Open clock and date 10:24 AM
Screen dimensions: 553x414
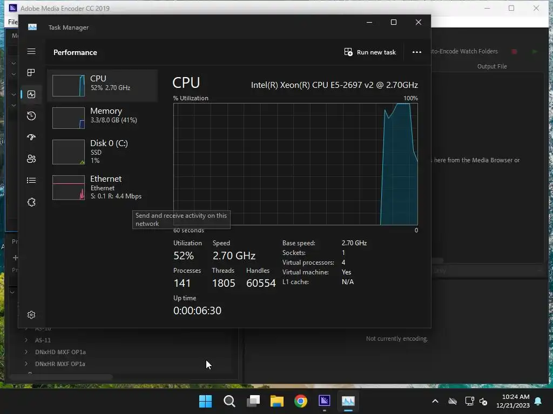[513, 401]
